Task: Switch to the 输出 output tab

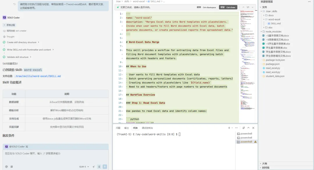Action: pyautogui.click(x=126, y=128)
